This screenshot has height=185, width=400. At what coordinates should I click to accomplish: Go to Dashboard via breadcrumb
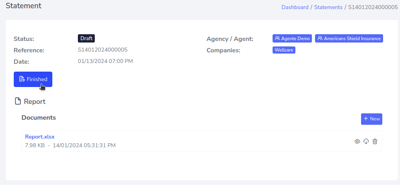[x=295, y=7]
